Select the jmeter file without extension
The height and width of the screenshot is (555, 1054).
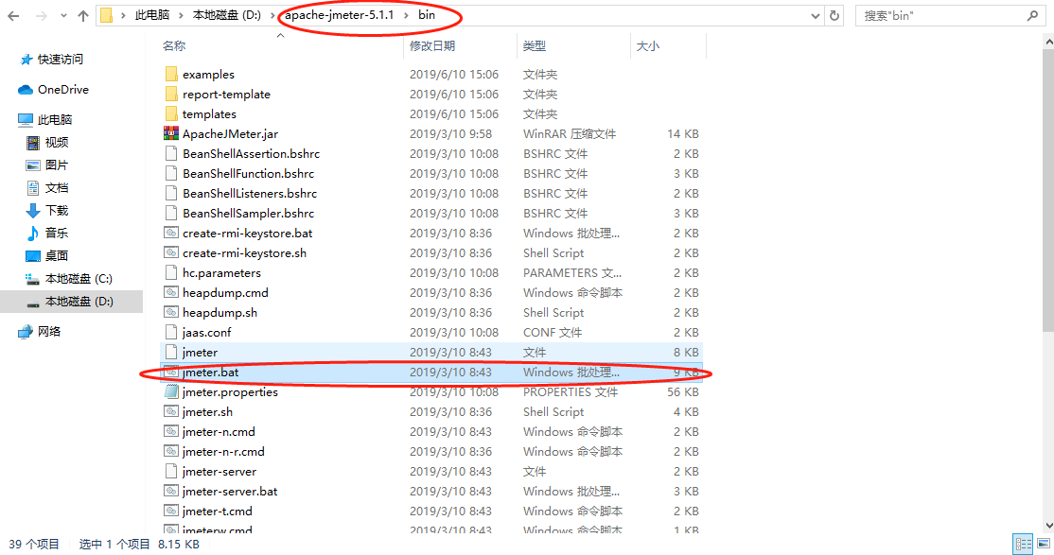(x=200, y=352)
